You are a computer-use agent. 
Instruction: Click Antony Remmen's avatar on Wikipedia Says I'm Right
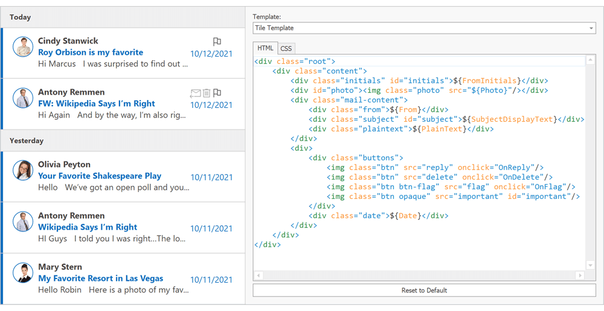(x=23, y=221)
